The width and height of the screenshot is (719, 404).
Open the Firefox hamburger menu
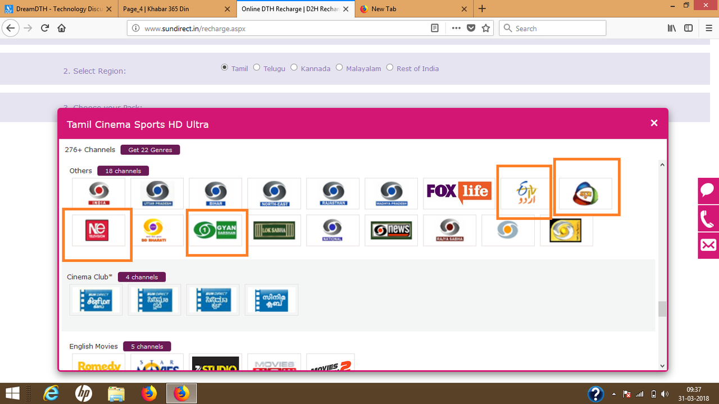coord(709,28)
